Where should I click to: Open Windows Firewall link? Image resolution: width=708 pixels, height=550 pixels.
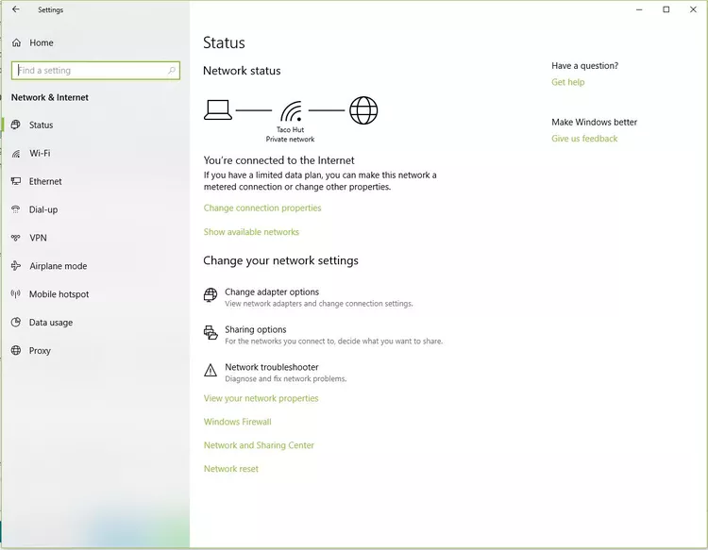click(237, 423)
